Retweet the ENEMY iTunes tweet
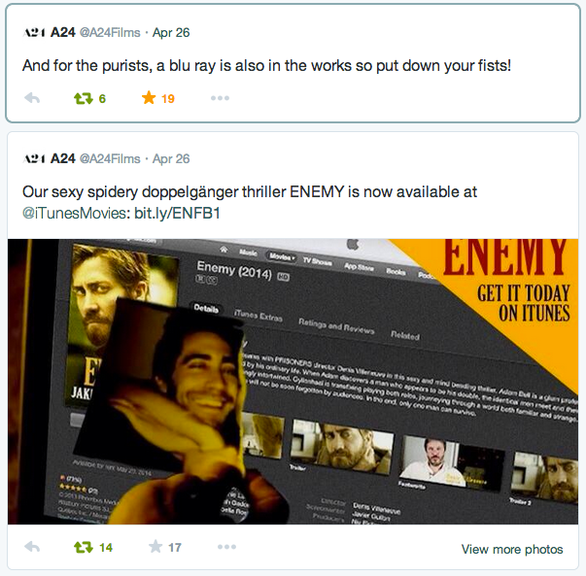 coord(84,547)
